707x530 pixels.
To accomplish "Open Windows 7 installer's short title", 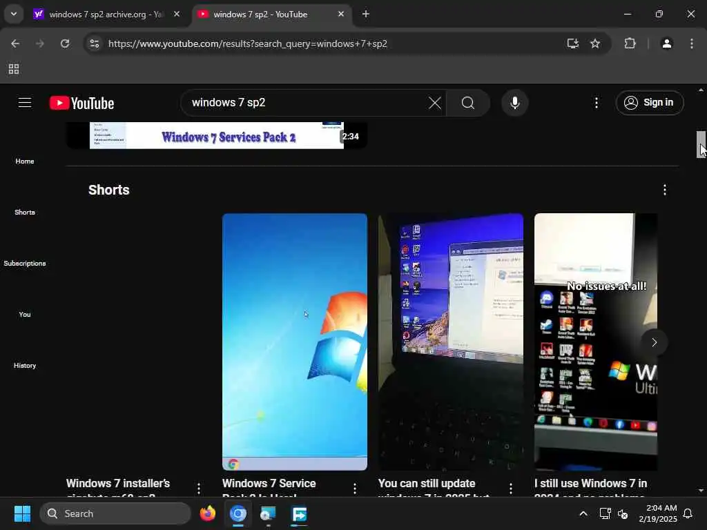I will click(118, 488).
